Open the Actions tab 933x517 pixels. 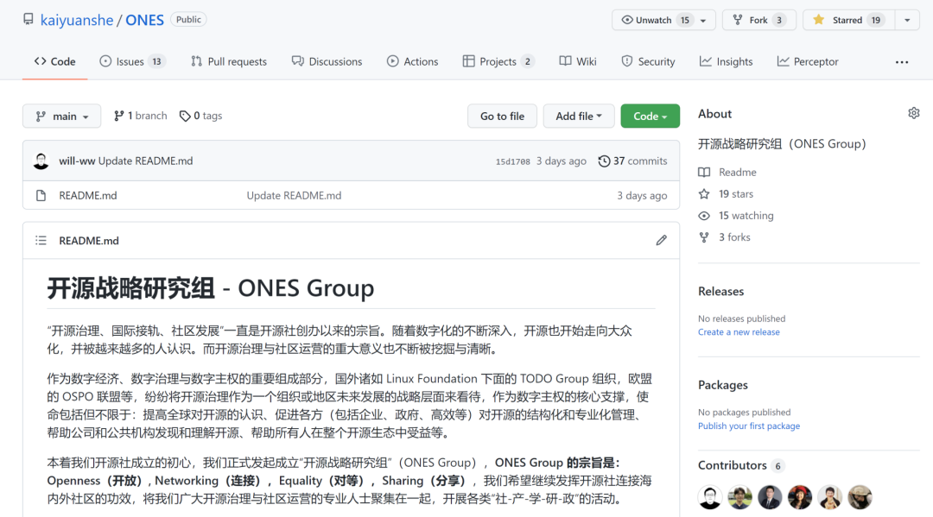pos(412,61)
